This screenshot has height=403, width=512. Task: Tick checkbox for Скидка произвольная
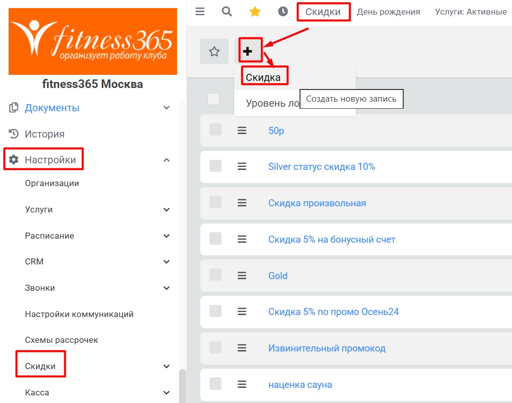(x=216, y=202)
